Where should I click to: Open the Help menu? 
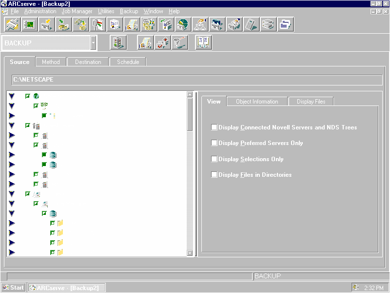tap(174, 11)
